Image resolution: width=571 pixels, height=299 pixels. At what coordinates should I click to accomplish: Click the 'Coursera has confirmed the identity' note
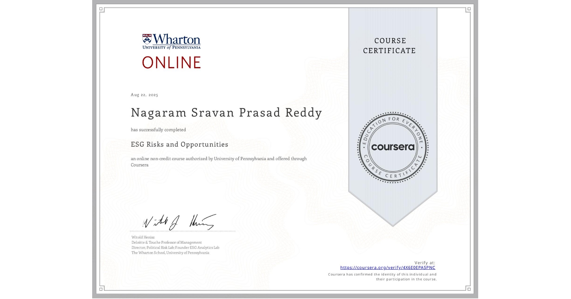(382, 277)
